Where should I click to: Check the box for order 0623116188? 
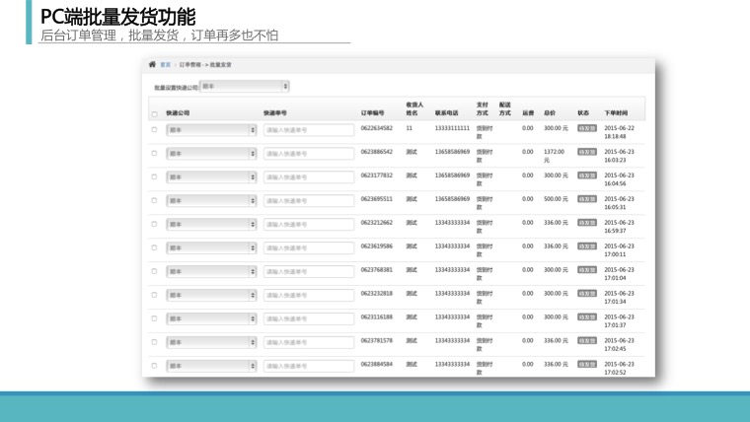tap(154, 318)
